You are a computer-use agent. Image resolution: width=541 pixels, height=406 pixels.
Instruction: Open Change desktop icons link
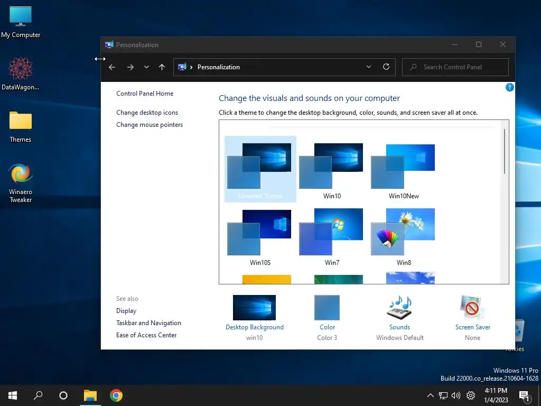[147, 113]
